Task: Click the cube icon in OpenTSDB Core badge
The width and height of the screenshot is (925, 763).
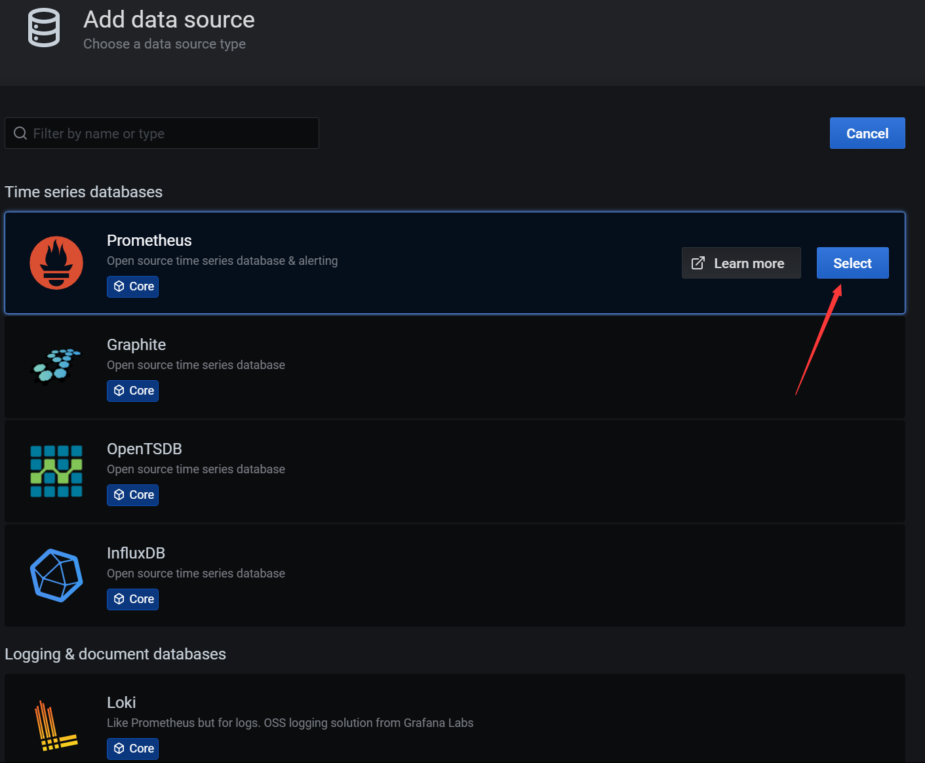Action: (119, 495)
